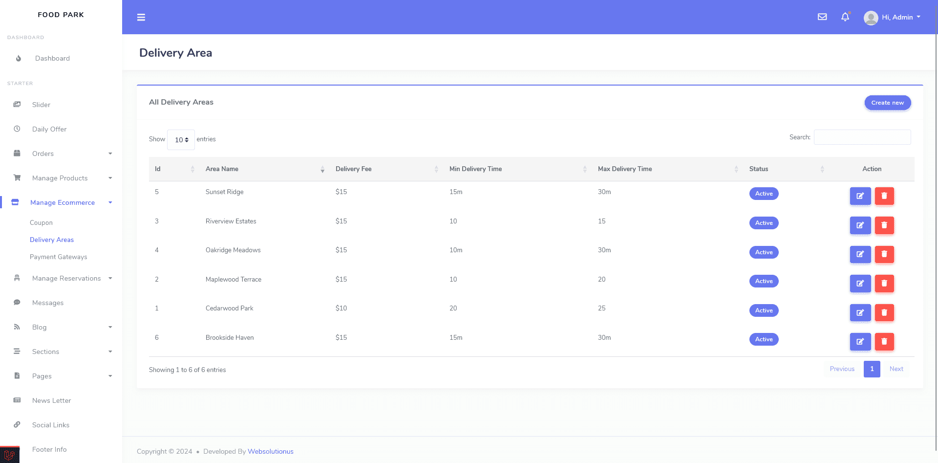Collapse the Manage Ecommerce submenu
Viewport: 938px width, 463px height.
110,202
